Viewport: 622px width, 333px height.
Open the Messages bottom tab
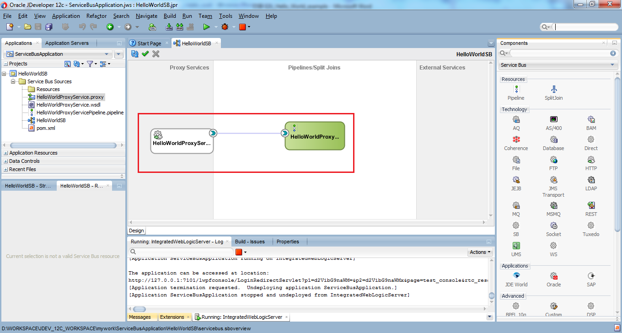point(140,317)
